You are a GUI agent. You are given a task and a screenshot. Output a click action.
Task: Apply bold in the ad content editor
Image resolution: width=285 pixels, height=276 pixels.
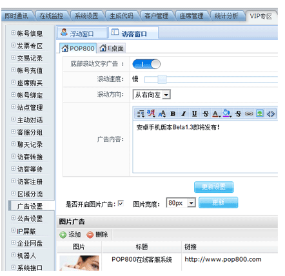173,113
